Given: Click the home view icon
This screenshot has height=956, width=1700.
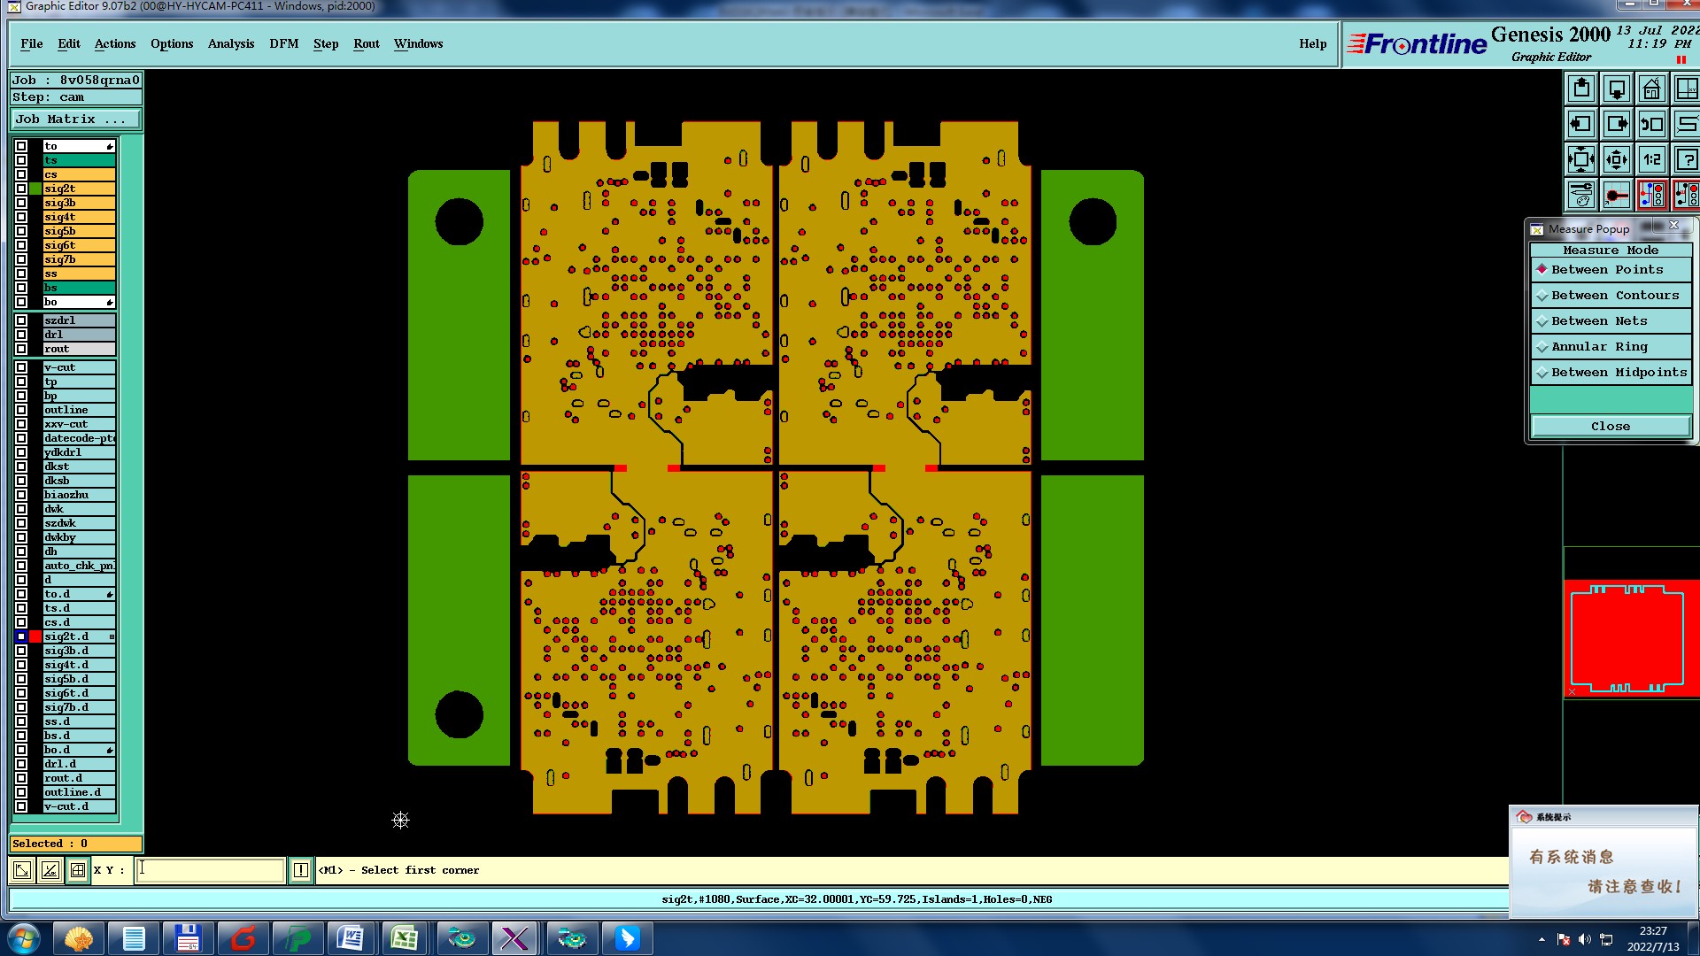Looking at the screenshot, I should 1651,89.
